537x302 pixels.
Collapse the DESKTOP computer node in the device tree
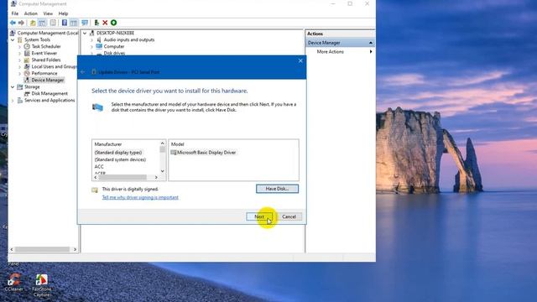click(x=85, y=34)
